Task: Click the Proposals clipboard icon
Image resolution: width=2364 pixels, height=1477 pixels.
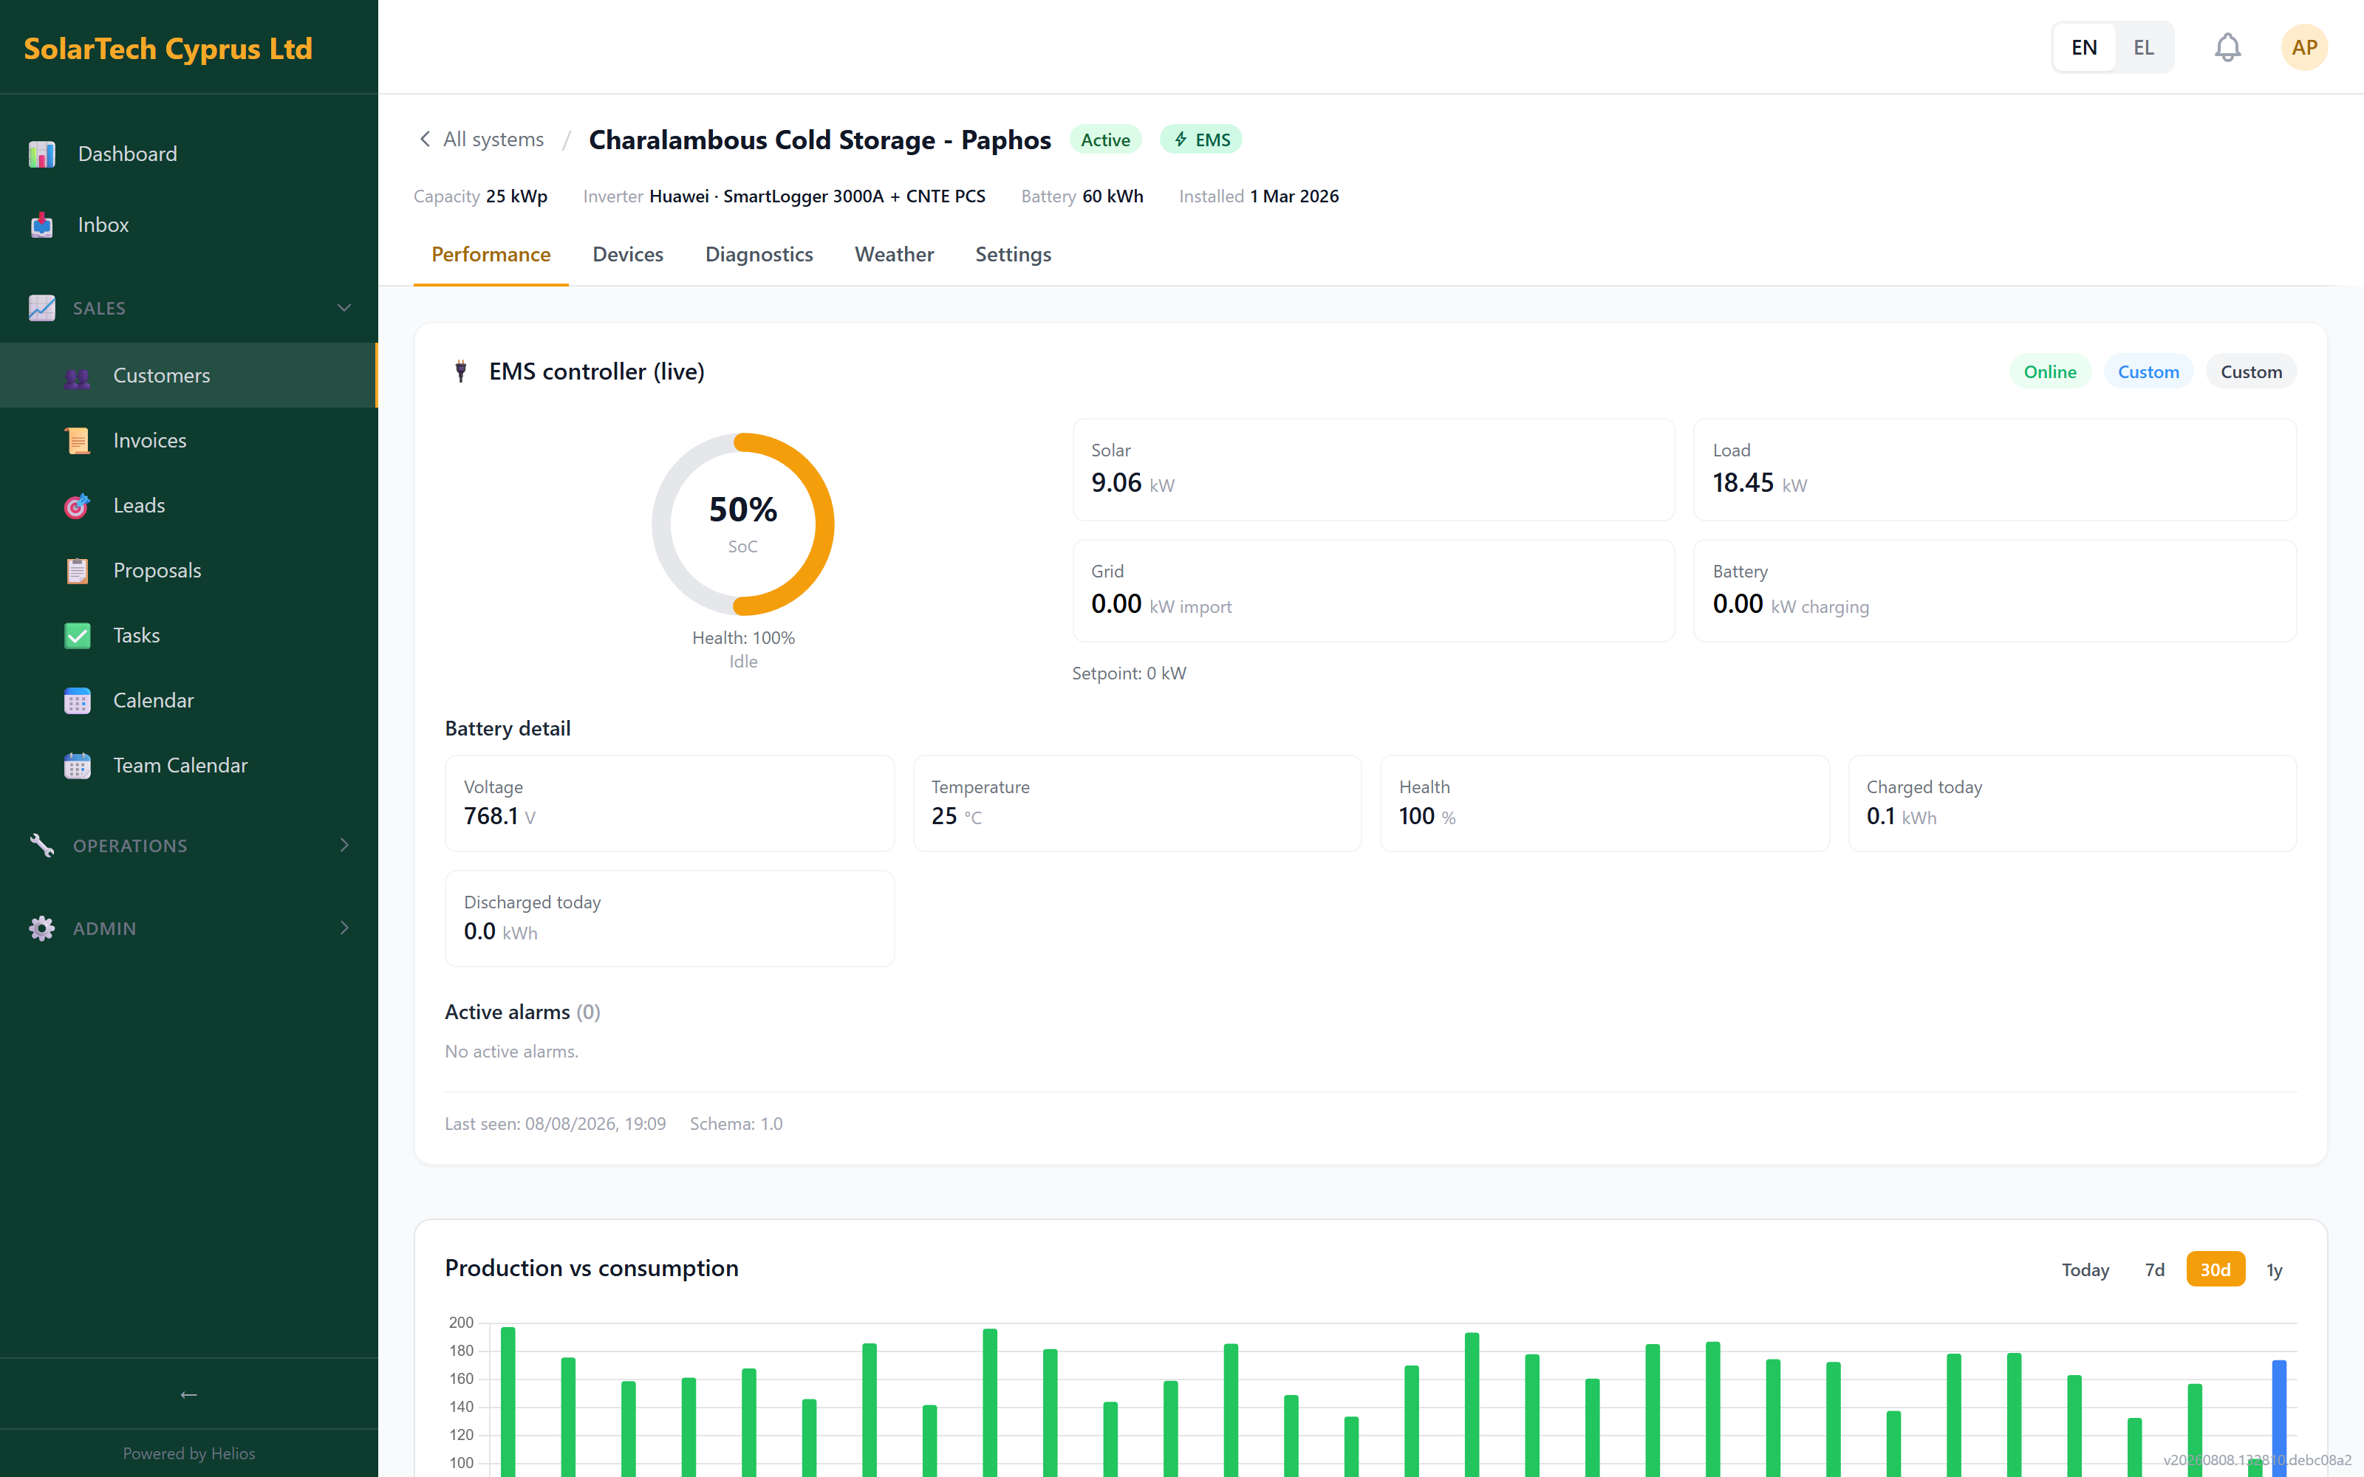Action: [x=77, y=570]
